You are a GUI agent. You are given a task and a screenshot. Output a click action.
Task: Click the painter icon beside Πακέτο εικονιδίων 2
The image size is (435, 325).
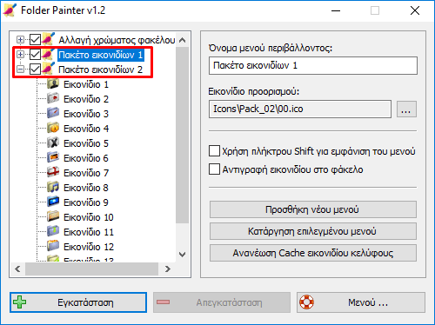tap(48, 69)
